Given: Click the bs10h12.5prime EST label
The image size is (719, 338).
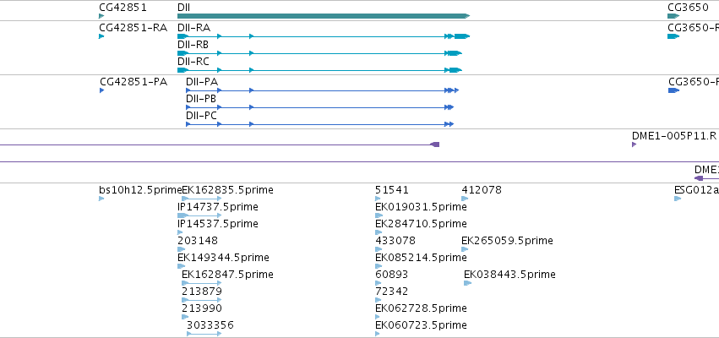Looking at the screenshot, I should [140, 190].
